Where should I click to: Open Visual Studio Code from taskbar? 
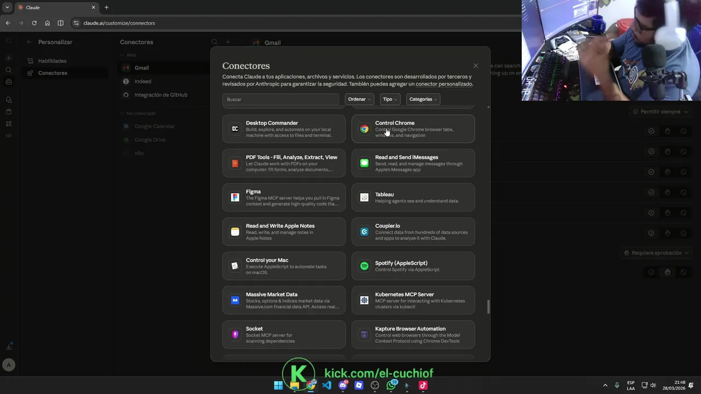(327, 385)
